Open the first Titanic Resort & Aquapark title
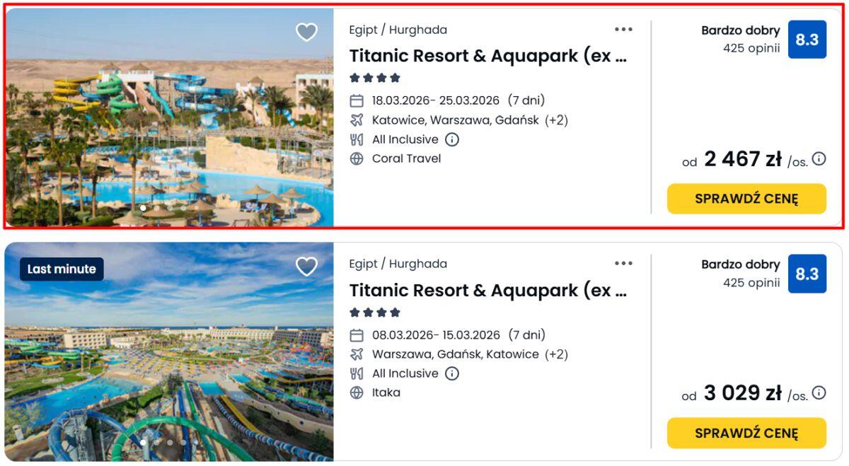 coord(487,57)
